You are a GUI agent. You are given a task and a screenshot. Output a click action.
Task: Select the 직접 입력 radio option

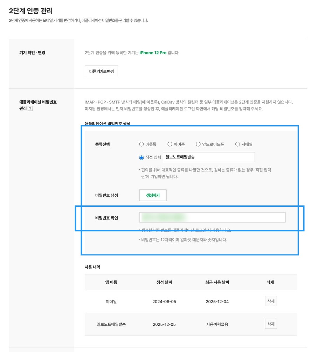click(x=141, y=157)
